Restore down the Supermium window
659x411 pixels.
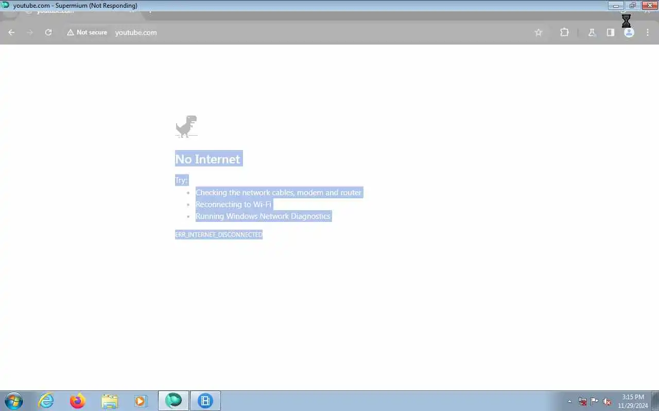pos(633,6)
